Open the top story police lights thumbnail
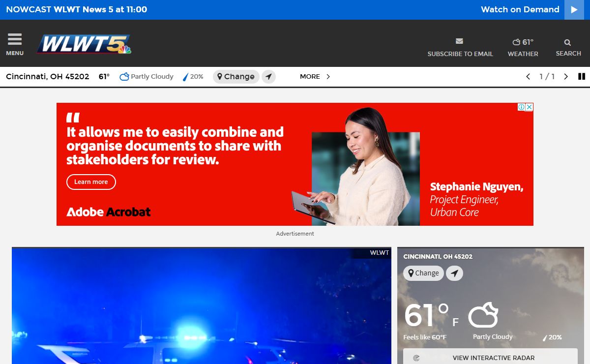This screenshot has width=590, height=364. click(202, 306)
